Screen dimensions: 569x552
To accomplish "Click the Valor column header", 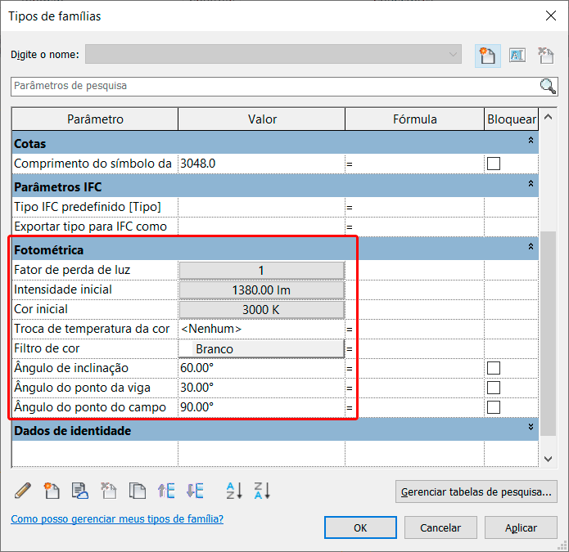I will coord(262,119).
